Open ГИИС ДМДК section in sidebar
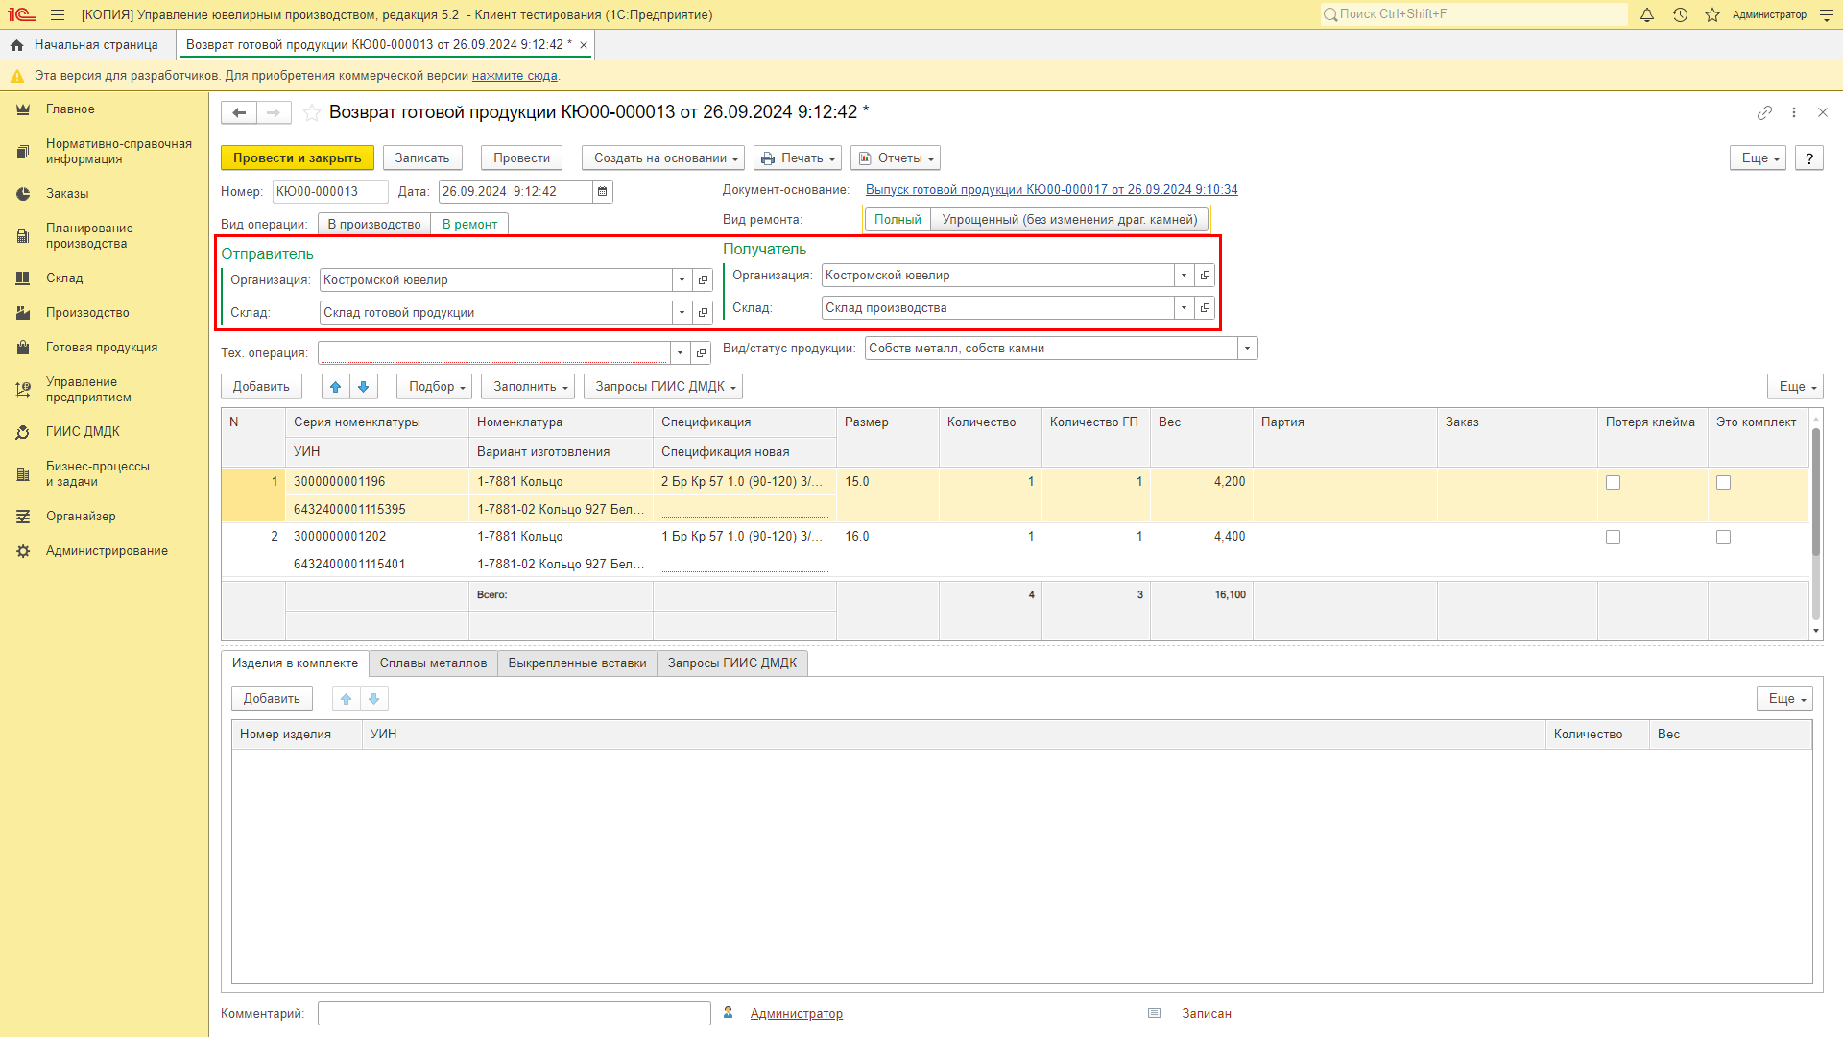 pos(83,432)
